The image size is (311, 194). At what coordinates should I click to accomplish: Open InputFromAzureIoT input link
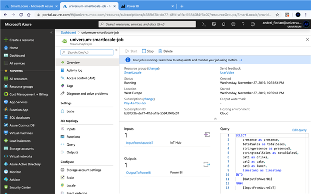tap(139, 143)
